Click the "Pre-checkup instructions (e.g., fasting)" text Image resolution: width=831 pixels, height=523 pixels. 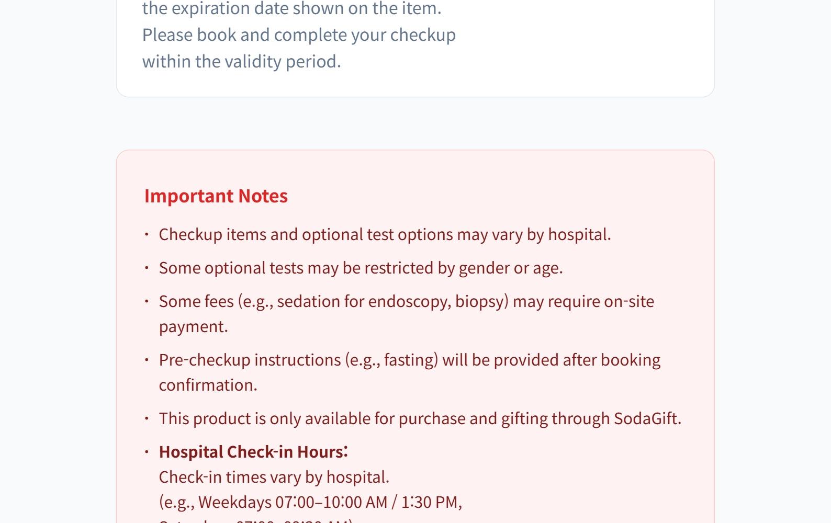click(298, 360)
